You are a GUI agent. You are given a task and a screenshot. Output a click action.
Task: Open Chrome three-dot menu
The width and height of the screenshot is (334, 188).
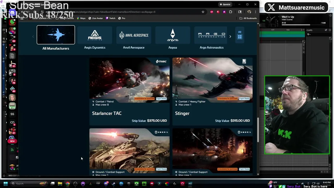click(x=255, y=12)
